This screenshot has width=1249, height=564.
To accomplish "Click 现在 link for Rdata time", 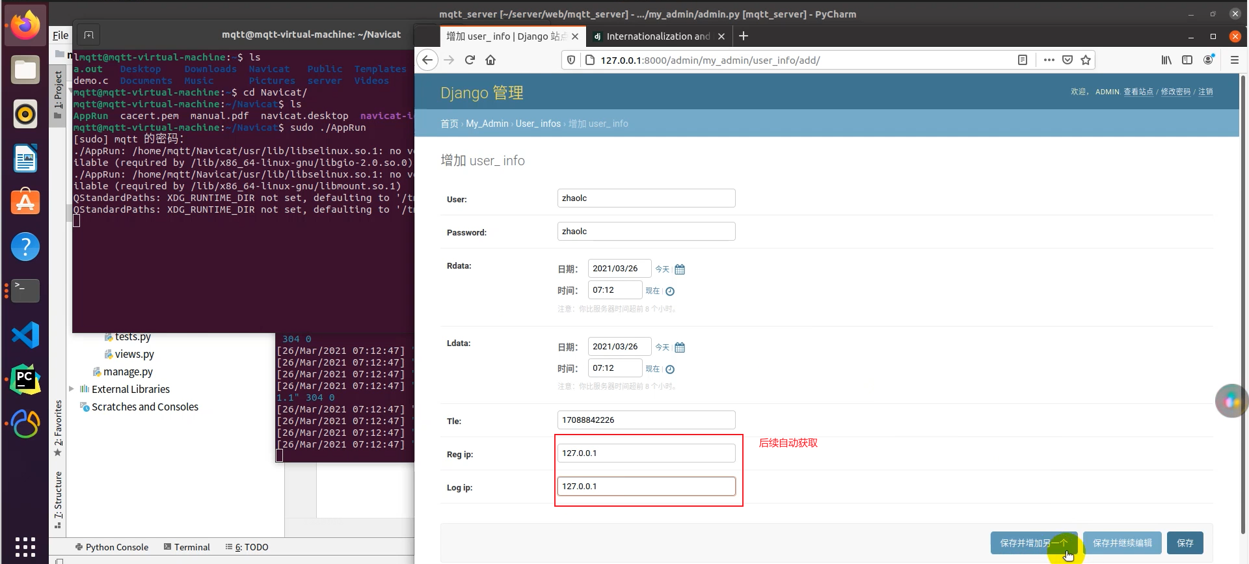I will click(652, 291).
